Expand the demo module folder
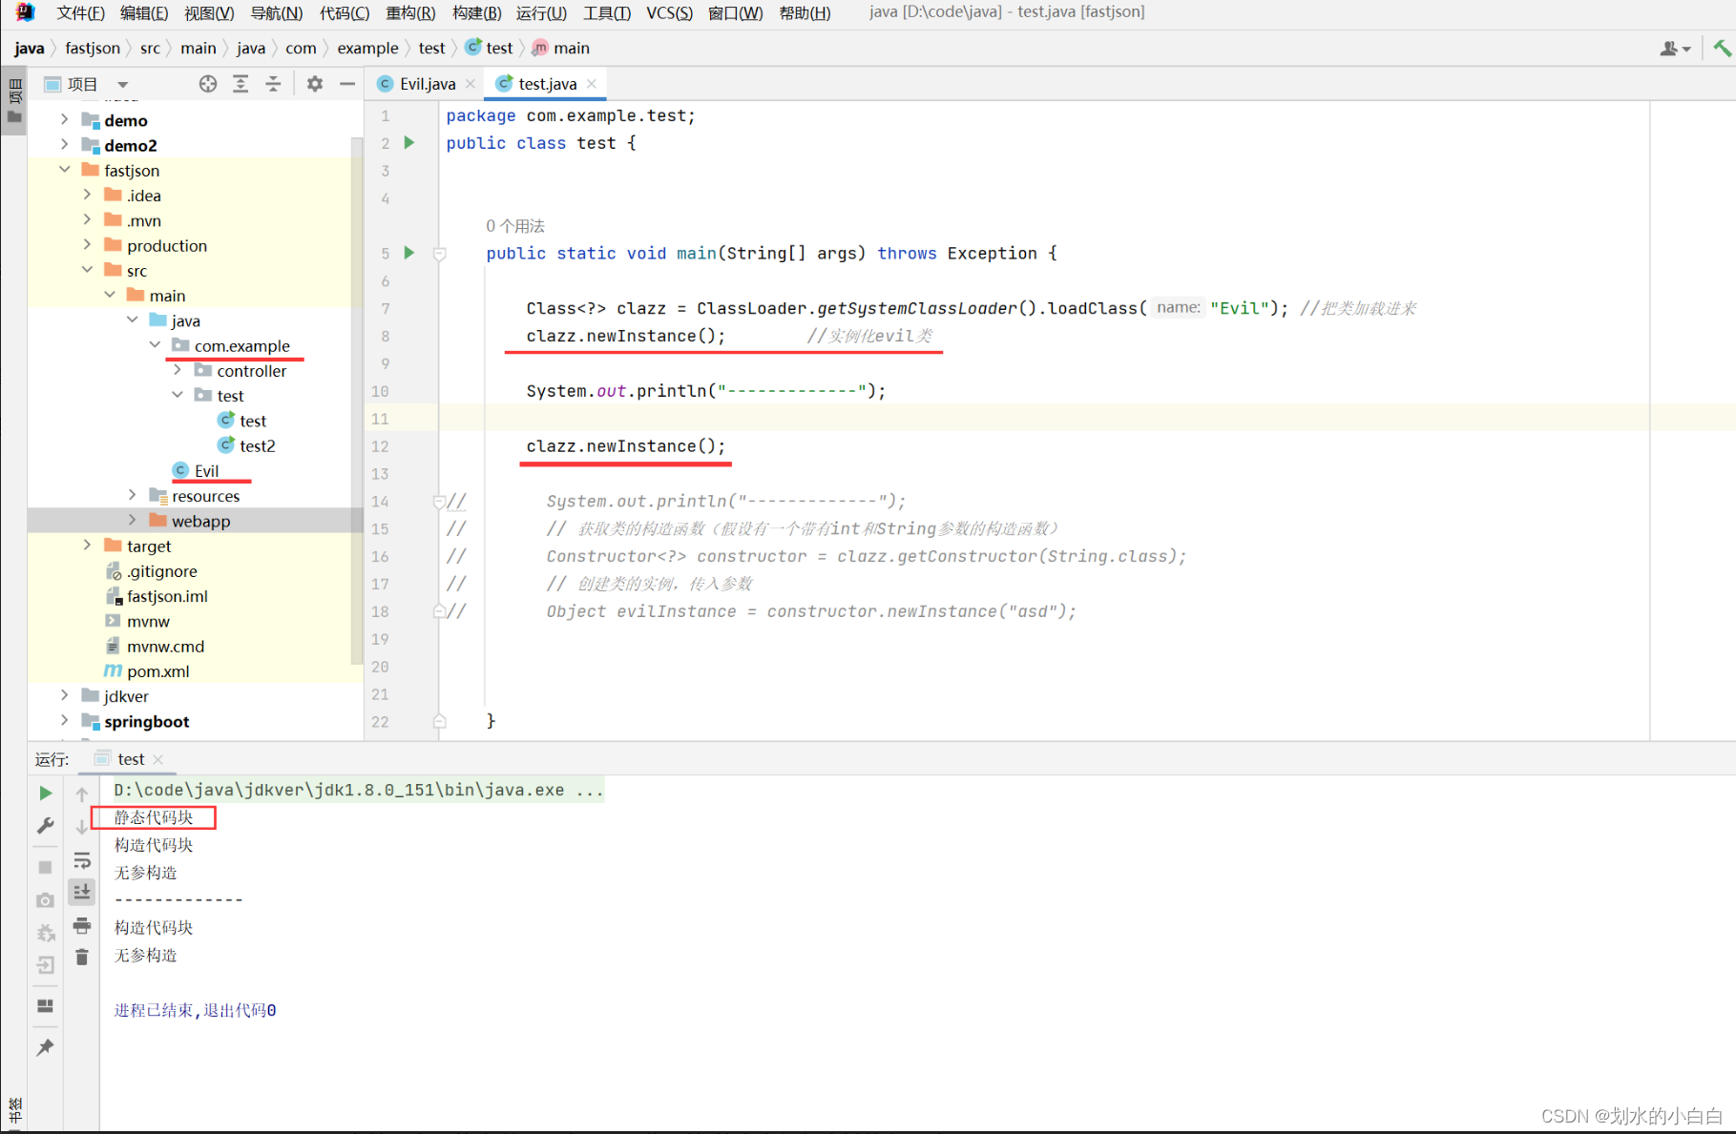Image resolution: width=1736 pixels, height=1134 pixels. click(64, 119)
